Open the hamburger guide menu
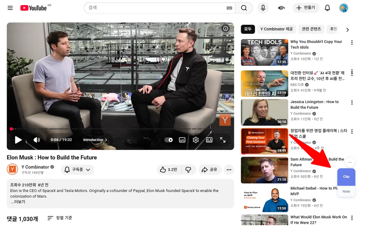Image resolution: width=380 pixels, height=237 pixels. (10, 8)
